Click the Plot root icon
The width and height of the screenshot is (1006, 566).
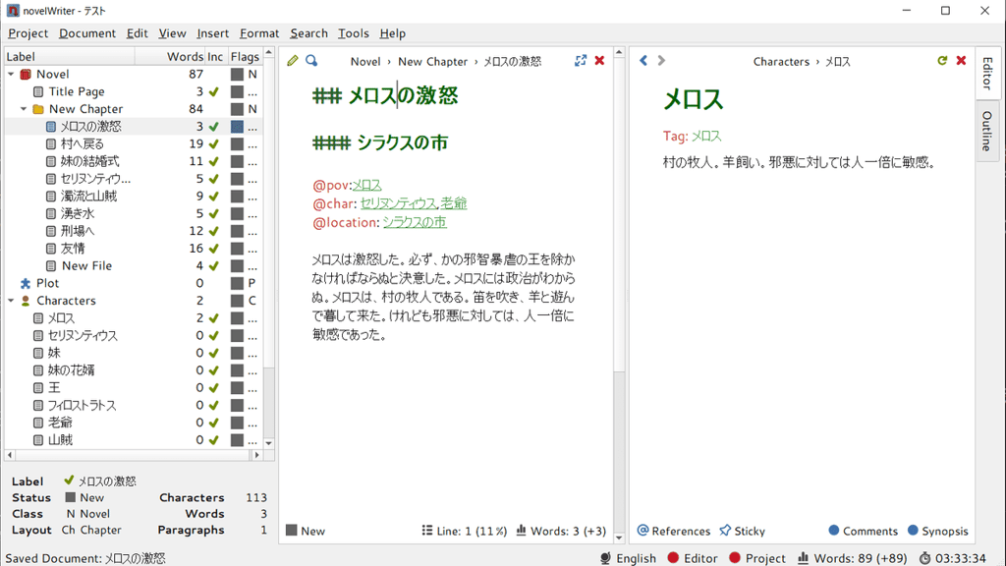pos(26,283)
